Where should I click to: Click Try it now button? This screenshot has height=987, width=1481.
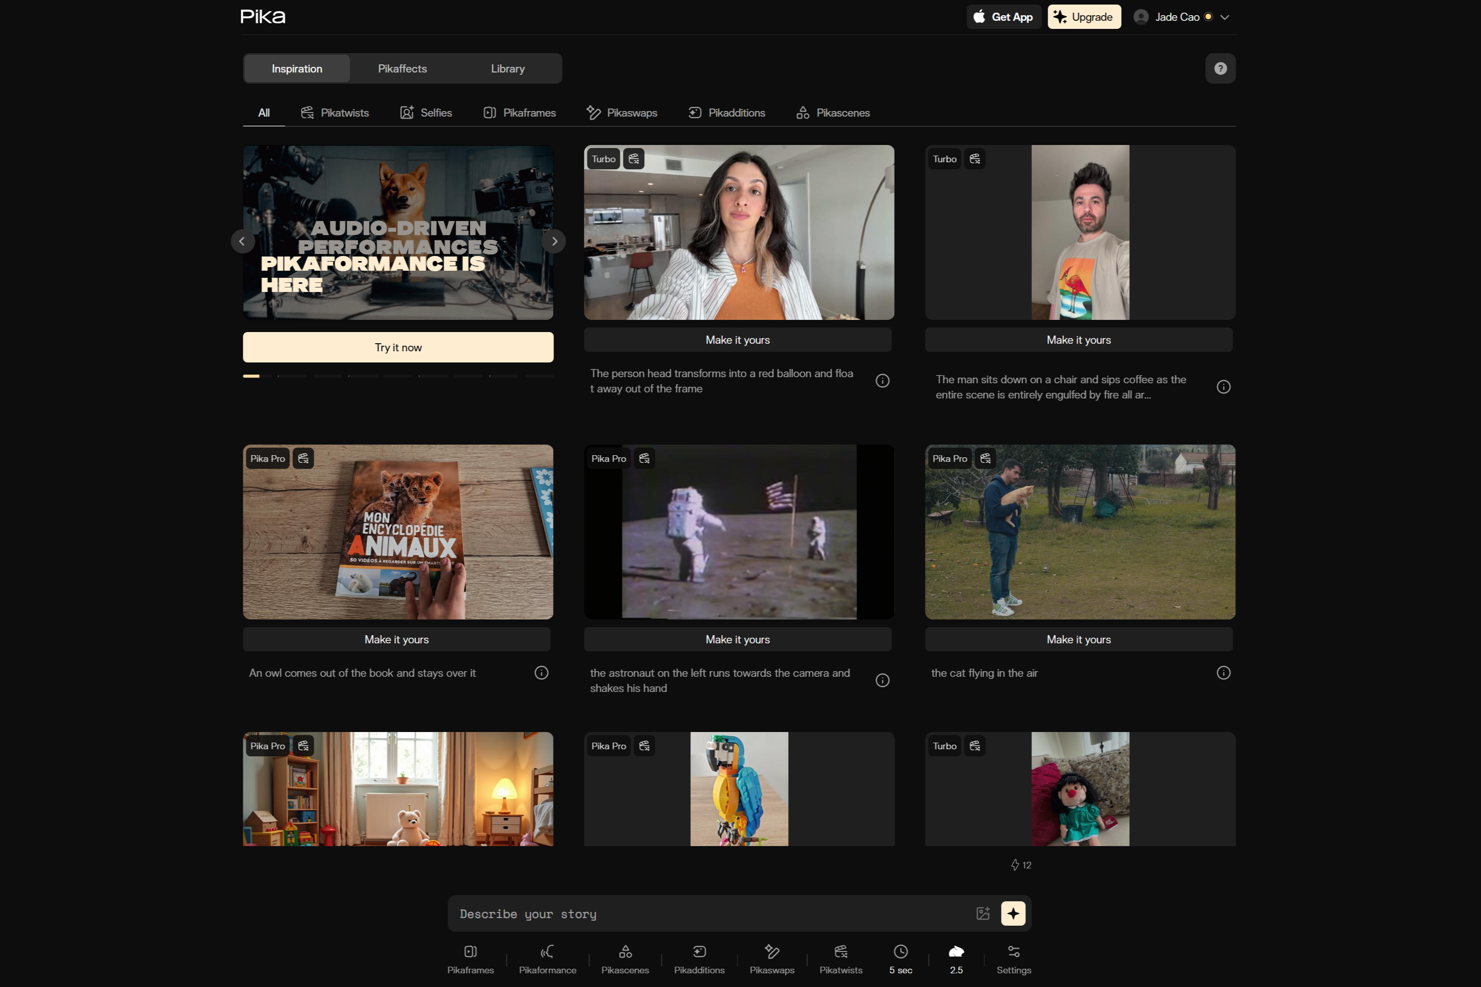(x=398, y=347)
